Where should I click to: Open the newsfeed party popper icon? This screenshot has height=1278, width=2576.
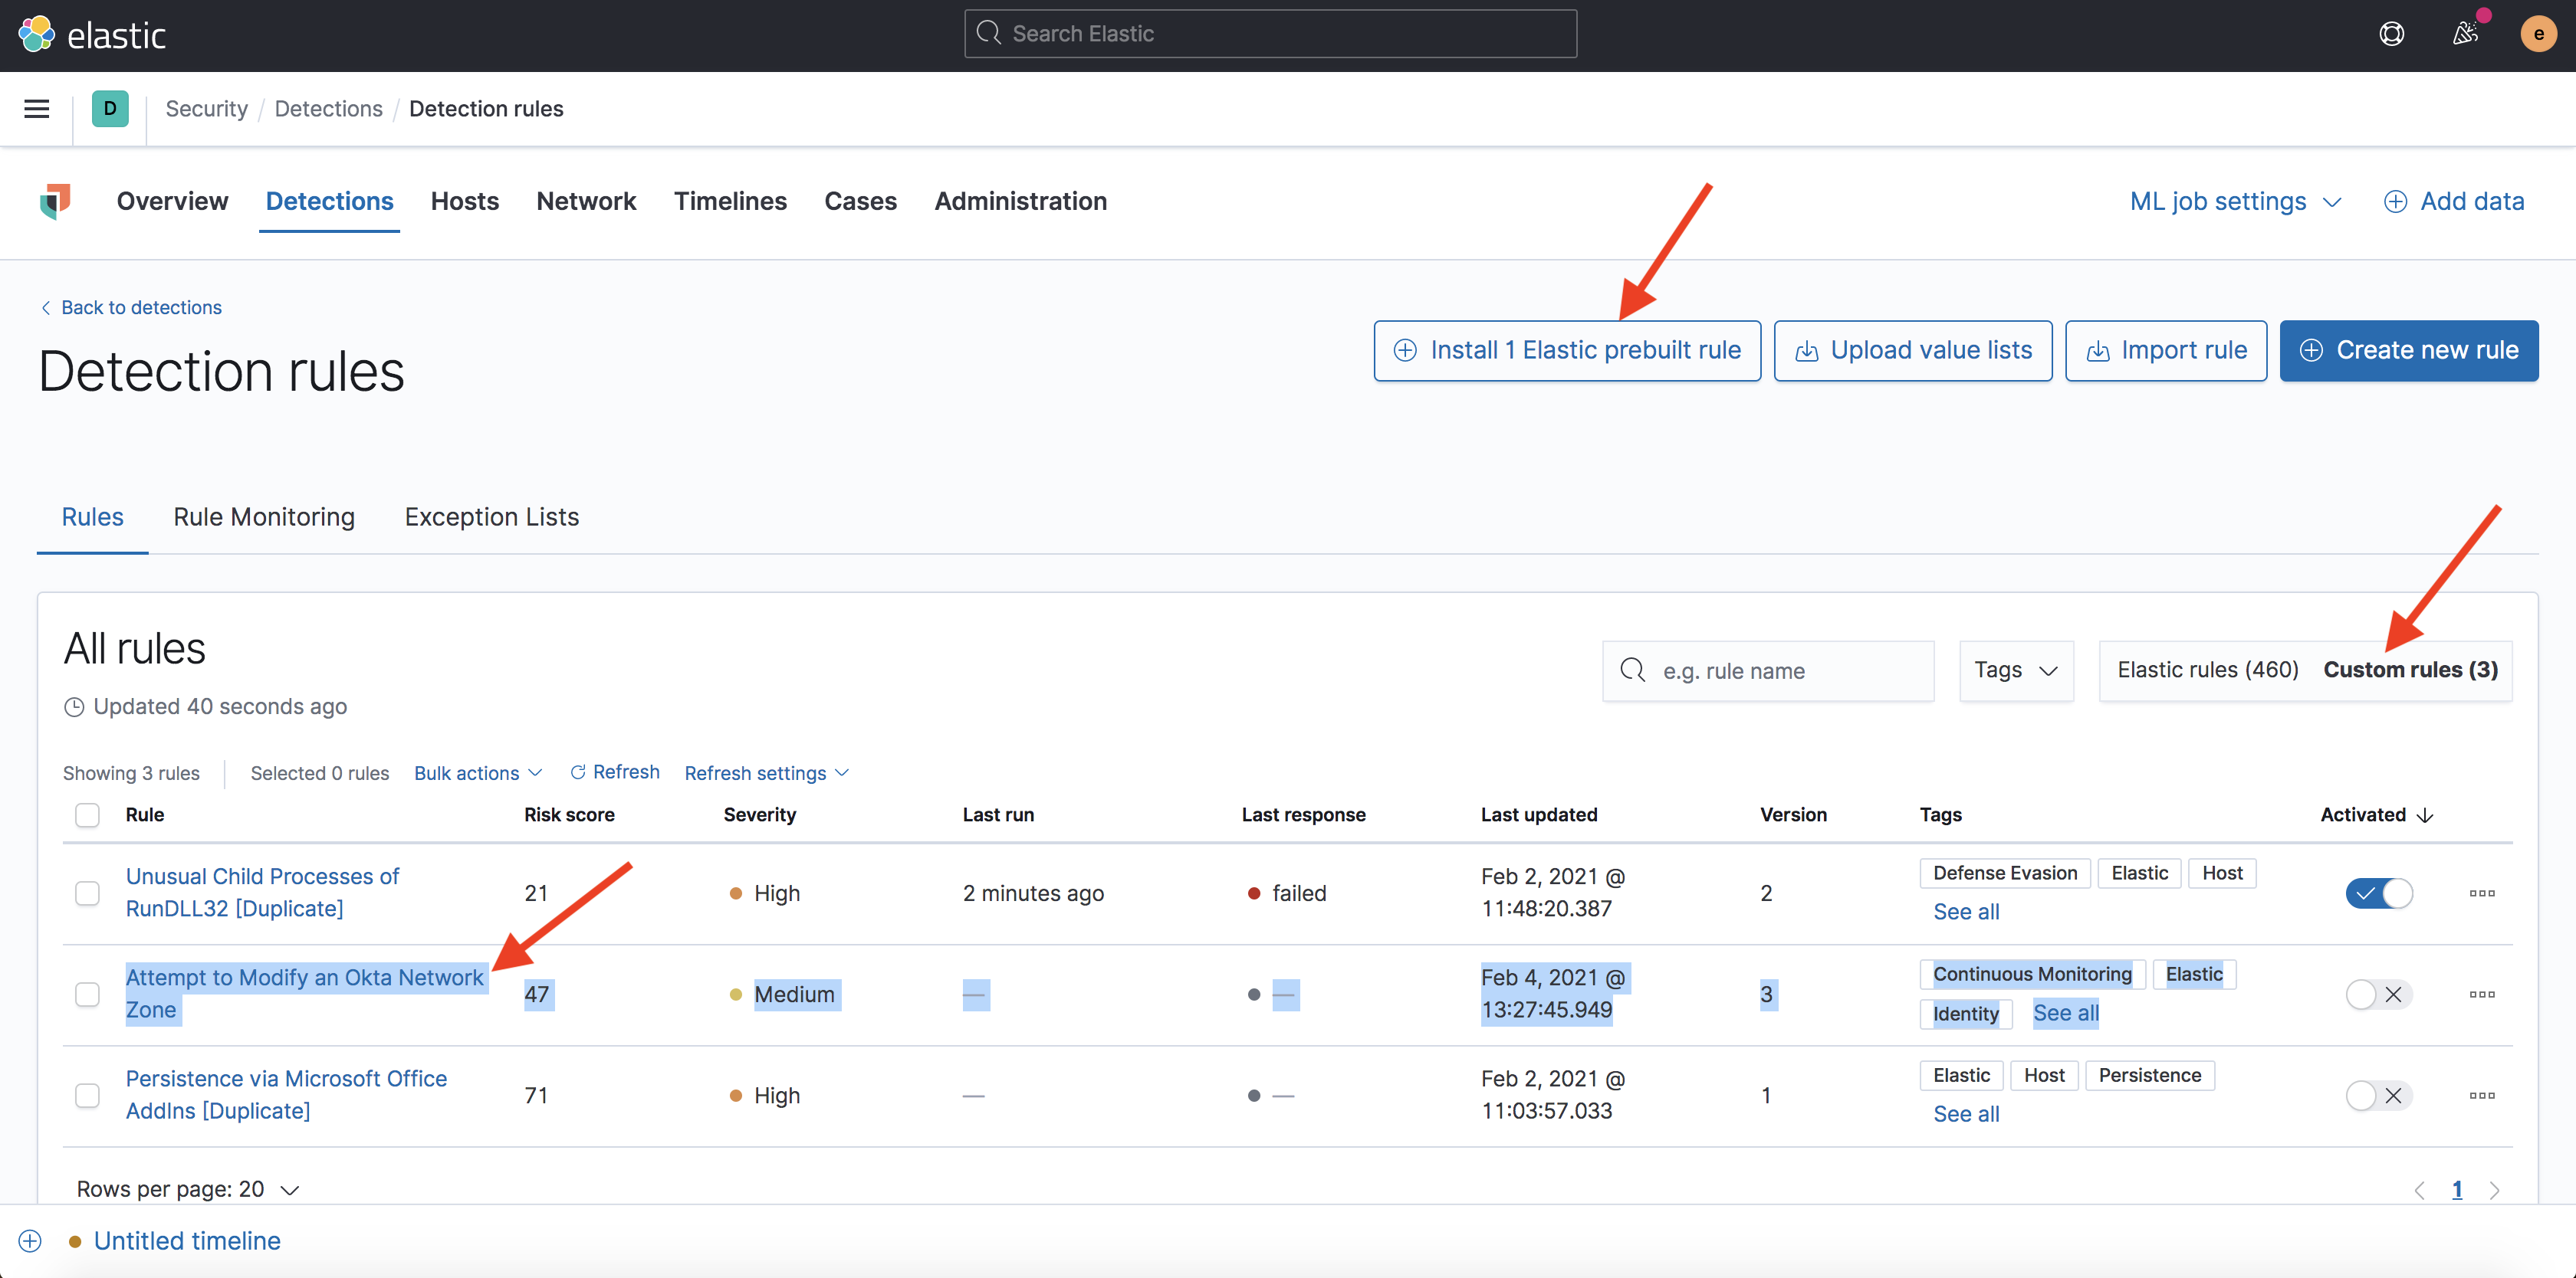point(2464,33)
